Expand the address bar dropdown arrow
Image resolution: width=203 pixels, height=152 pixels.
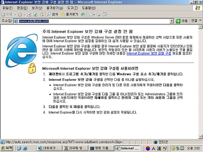pyautogui.click(x=172, y=21)
